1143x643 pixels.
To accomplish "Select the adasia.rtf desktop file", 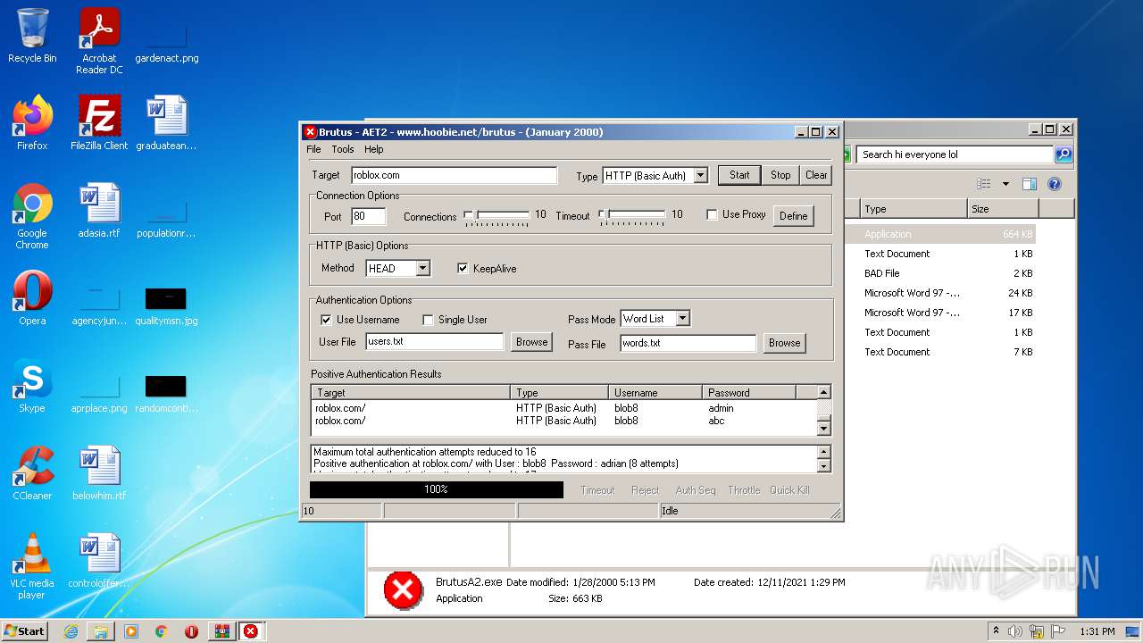I will tap(99, 211).
